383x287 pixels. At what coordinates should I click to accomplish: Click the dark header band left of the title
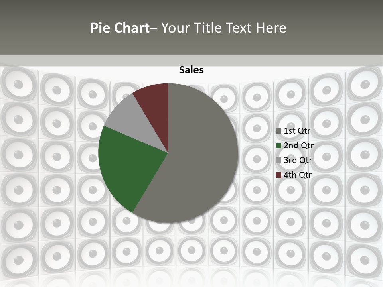point(40,28)
